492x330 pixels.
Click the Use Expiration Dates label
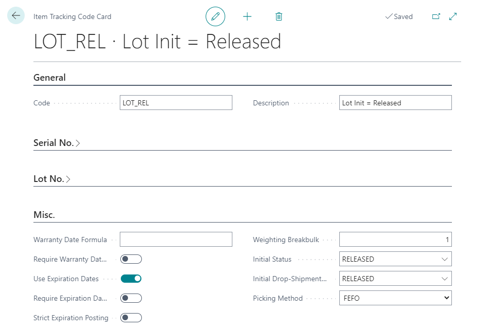66,279
